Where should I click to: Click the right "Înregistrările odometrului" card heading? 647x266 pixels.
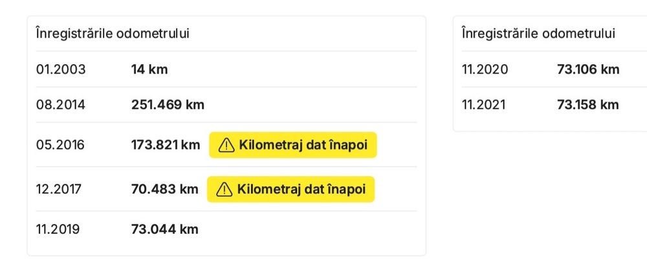(538, 34)
